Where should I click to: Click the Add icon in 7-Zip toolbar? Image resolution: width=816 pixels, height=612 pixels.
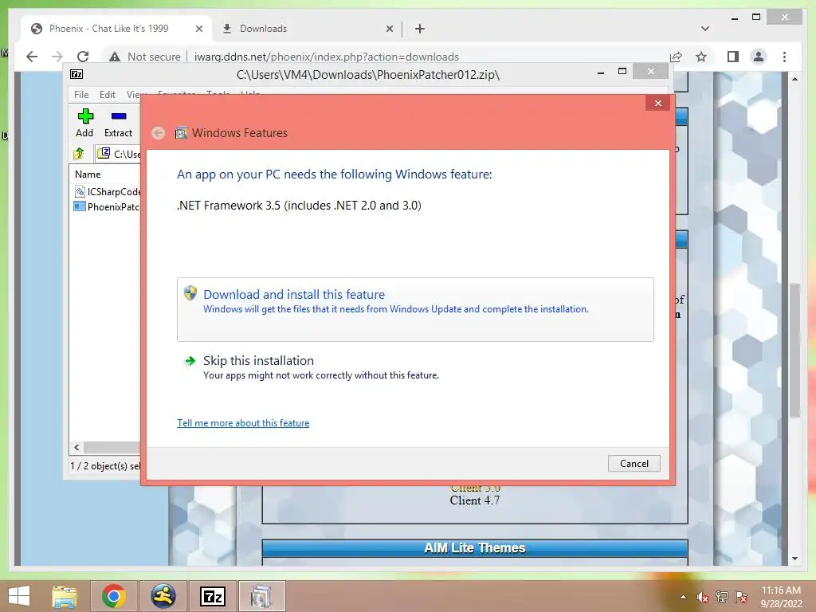tap(84, 123)
